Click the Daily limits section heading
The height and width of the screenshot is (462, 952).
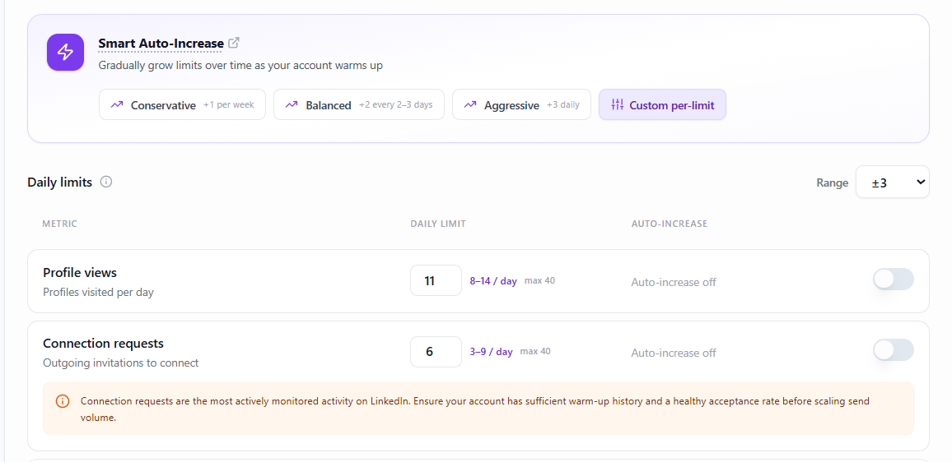tap(59, 182)
